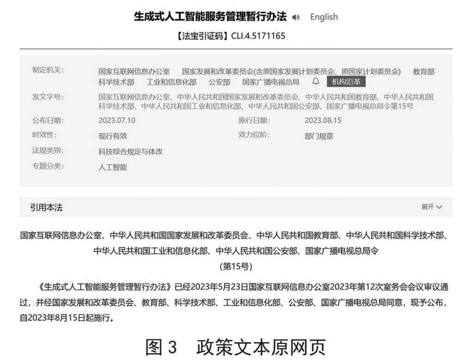Image resolution: width=467 pixels, height=362 pixels.
Task: Open the 机构沿革 button
Action: pos(346,81)
